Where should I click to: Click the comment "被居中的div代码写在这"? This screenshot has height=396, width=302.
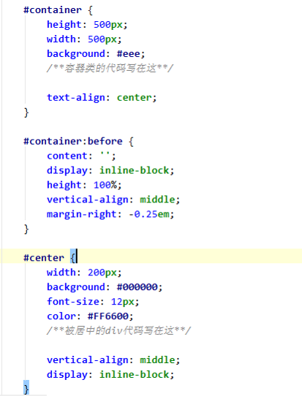(x=118, y=331)
